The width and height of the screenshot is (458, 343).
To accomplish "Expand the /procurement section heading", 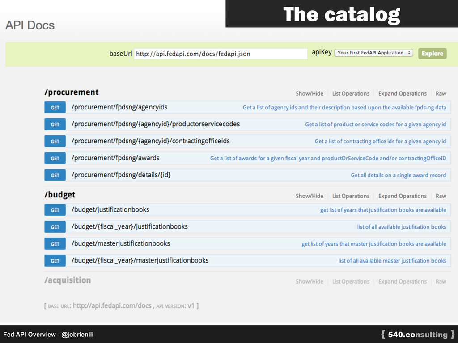I will [x=72, y=92].
